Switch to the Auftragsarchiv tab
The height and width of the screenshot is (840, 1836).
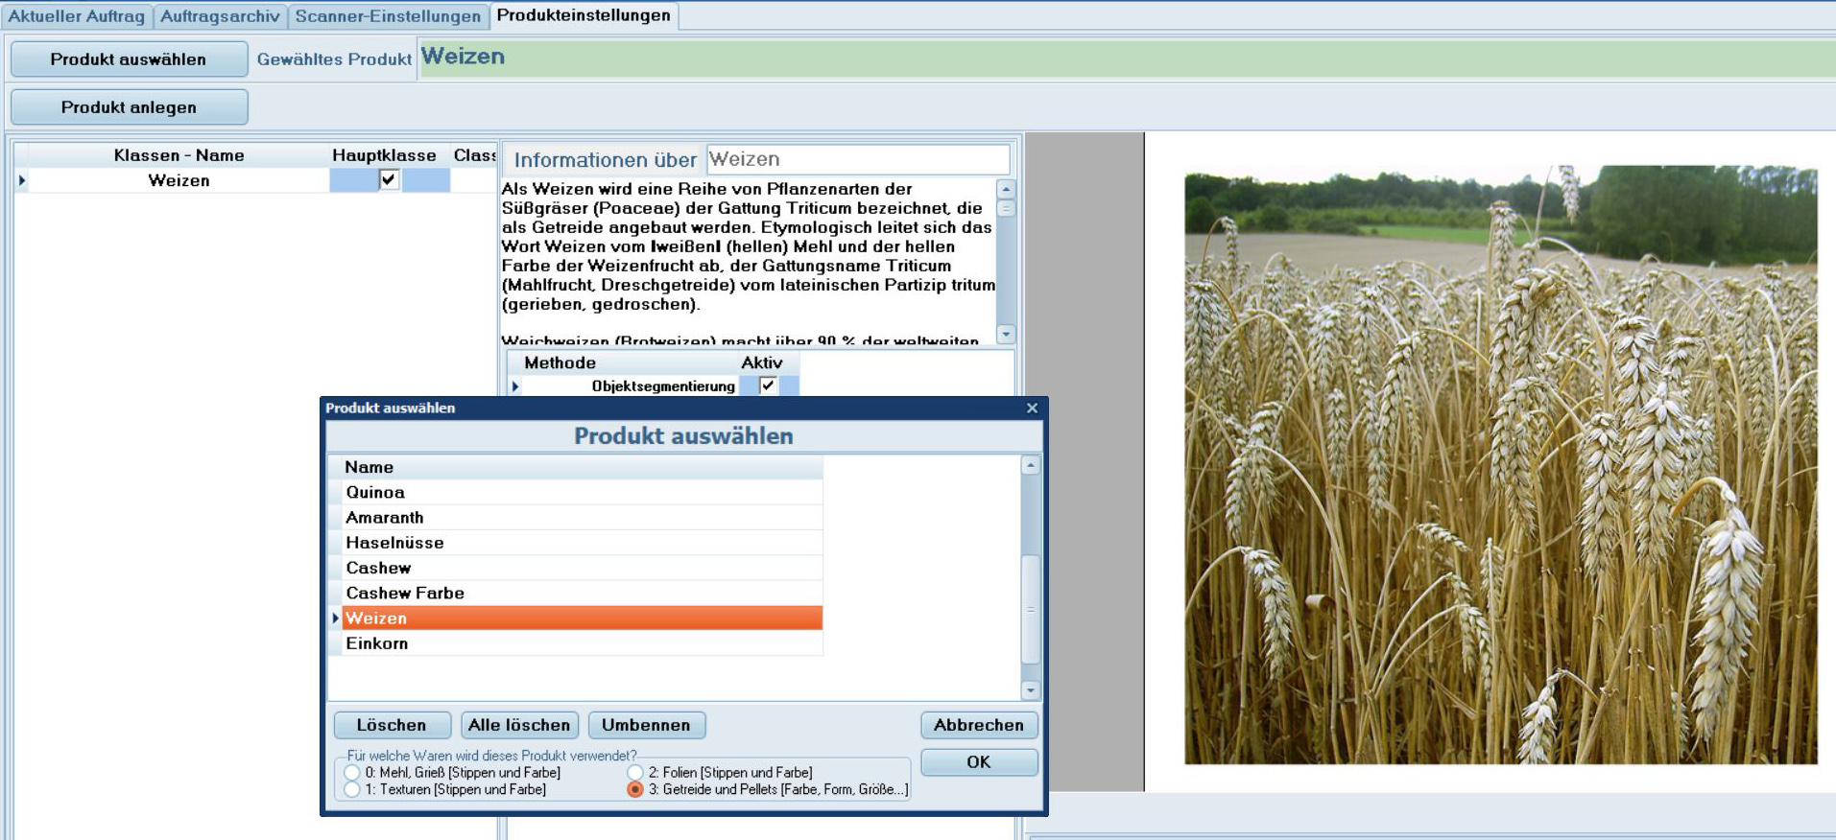pyautogui.click(x=220, y=16)
